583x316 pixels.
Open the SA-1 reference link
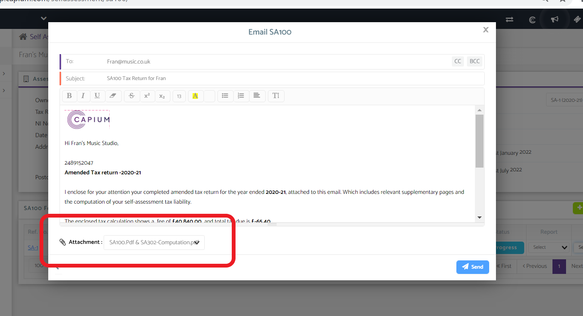33,248
